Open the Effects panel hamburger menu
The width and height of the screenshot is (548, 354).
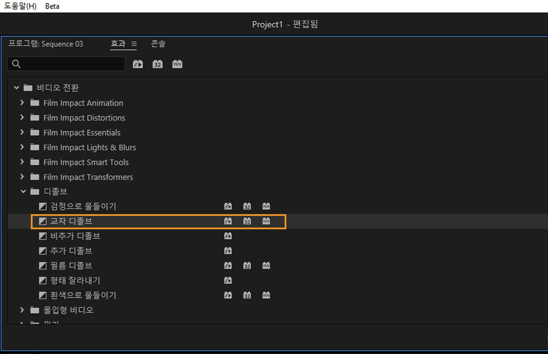134,44
